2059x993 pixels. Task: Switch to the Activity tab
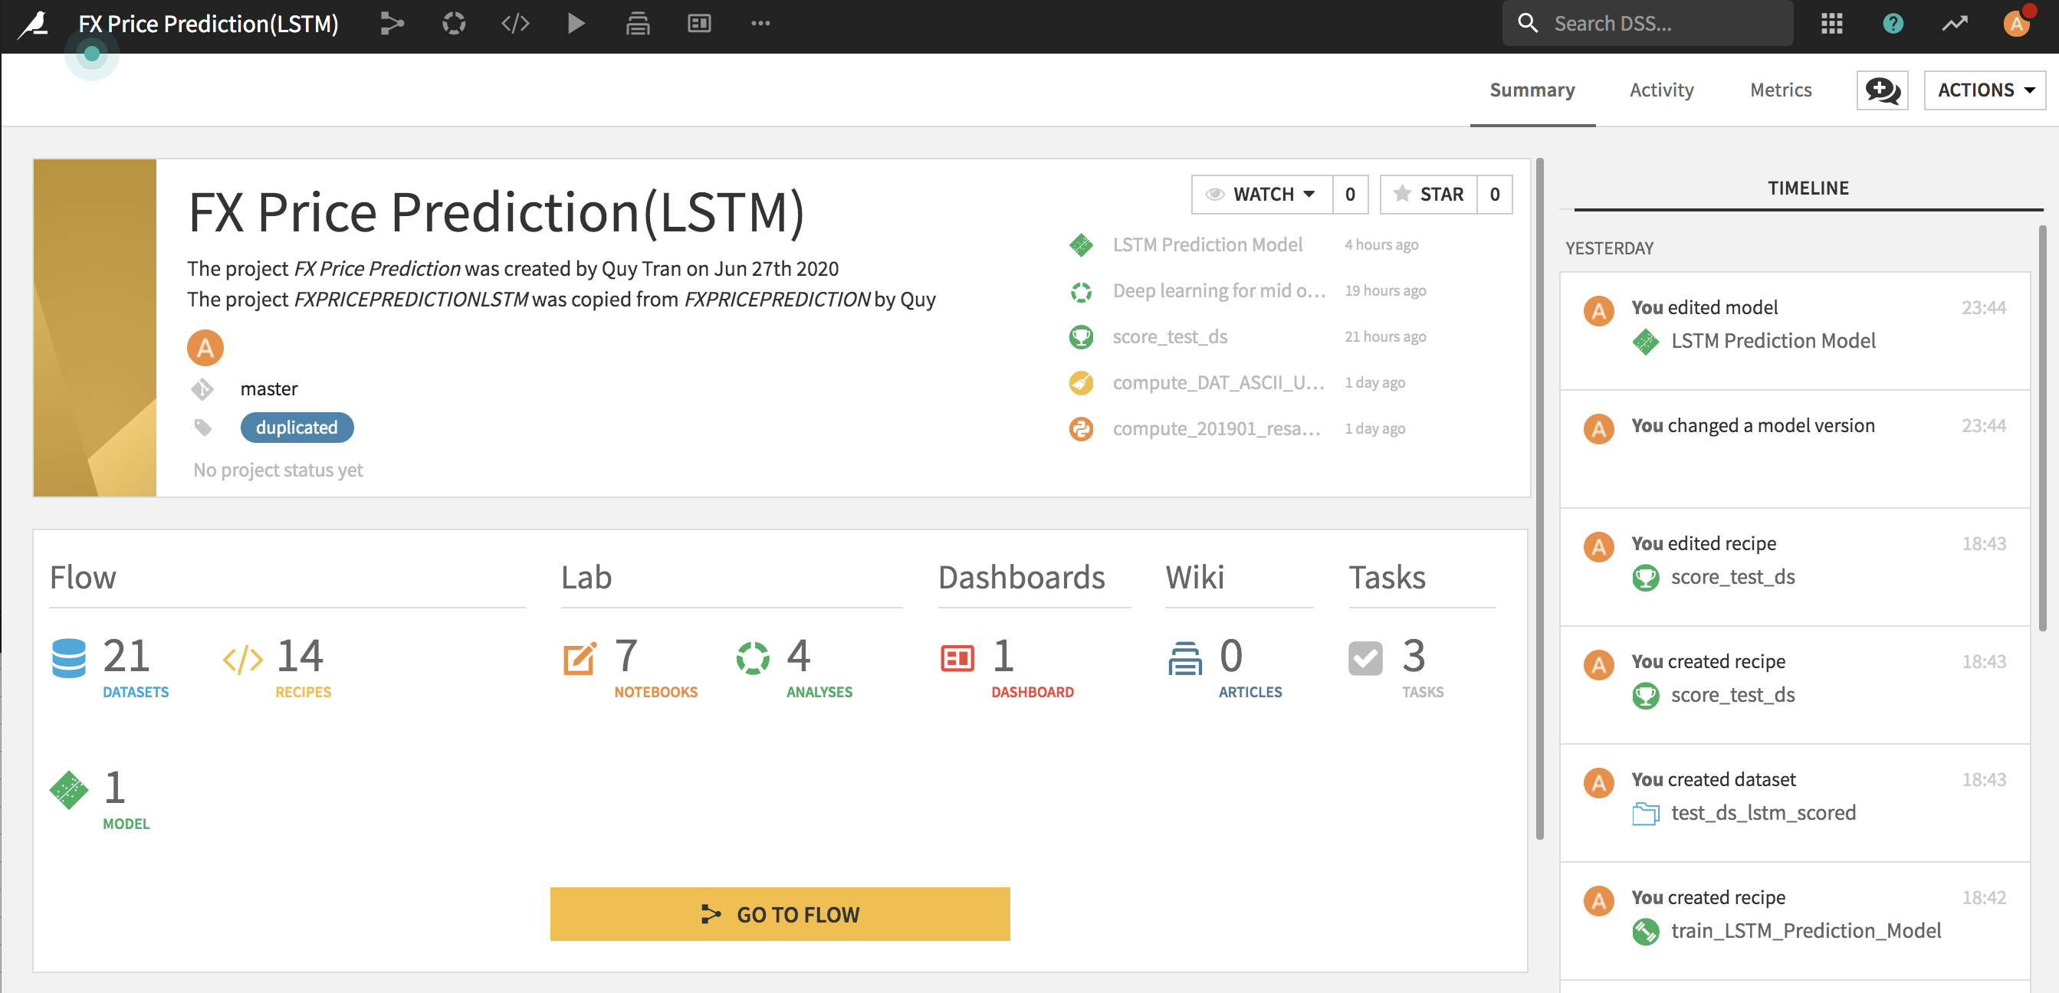[x=1661, y=90]
